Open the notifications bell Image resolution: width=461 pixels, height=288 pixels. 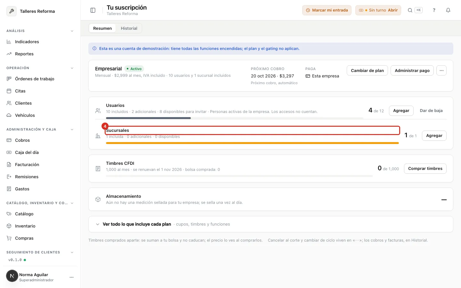pos(448,10)
